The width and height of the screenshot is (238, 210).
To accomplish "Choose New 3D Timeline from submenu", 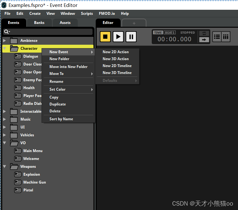I will tap(117, 73).
